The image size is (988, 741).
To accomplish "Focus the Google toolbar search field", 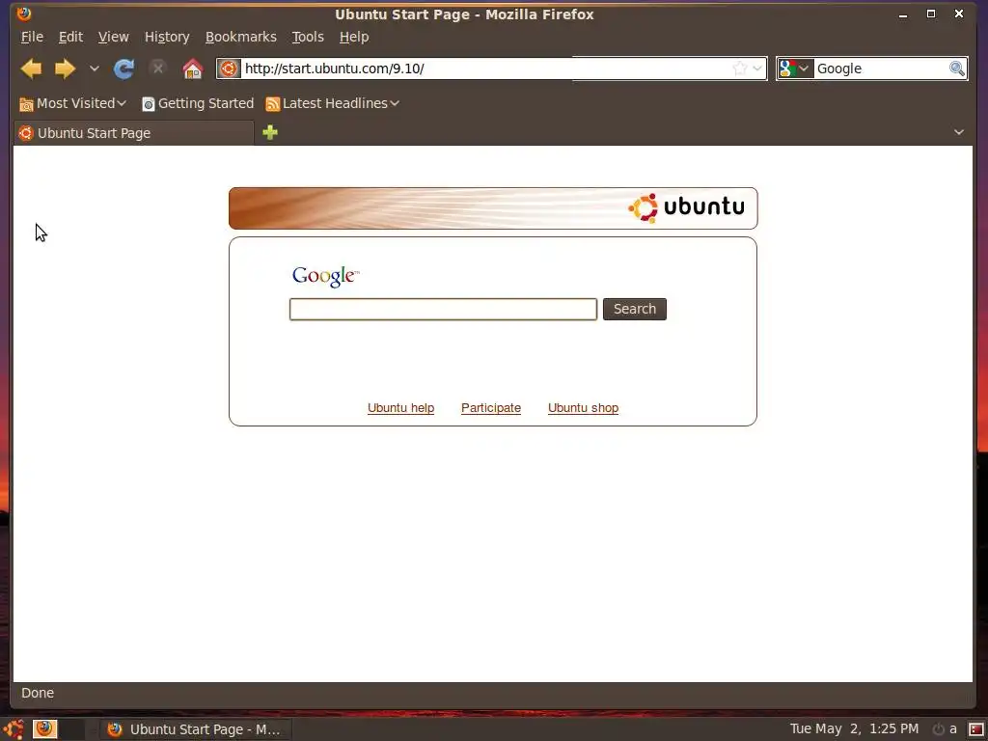I will click(x=880, y=69).
